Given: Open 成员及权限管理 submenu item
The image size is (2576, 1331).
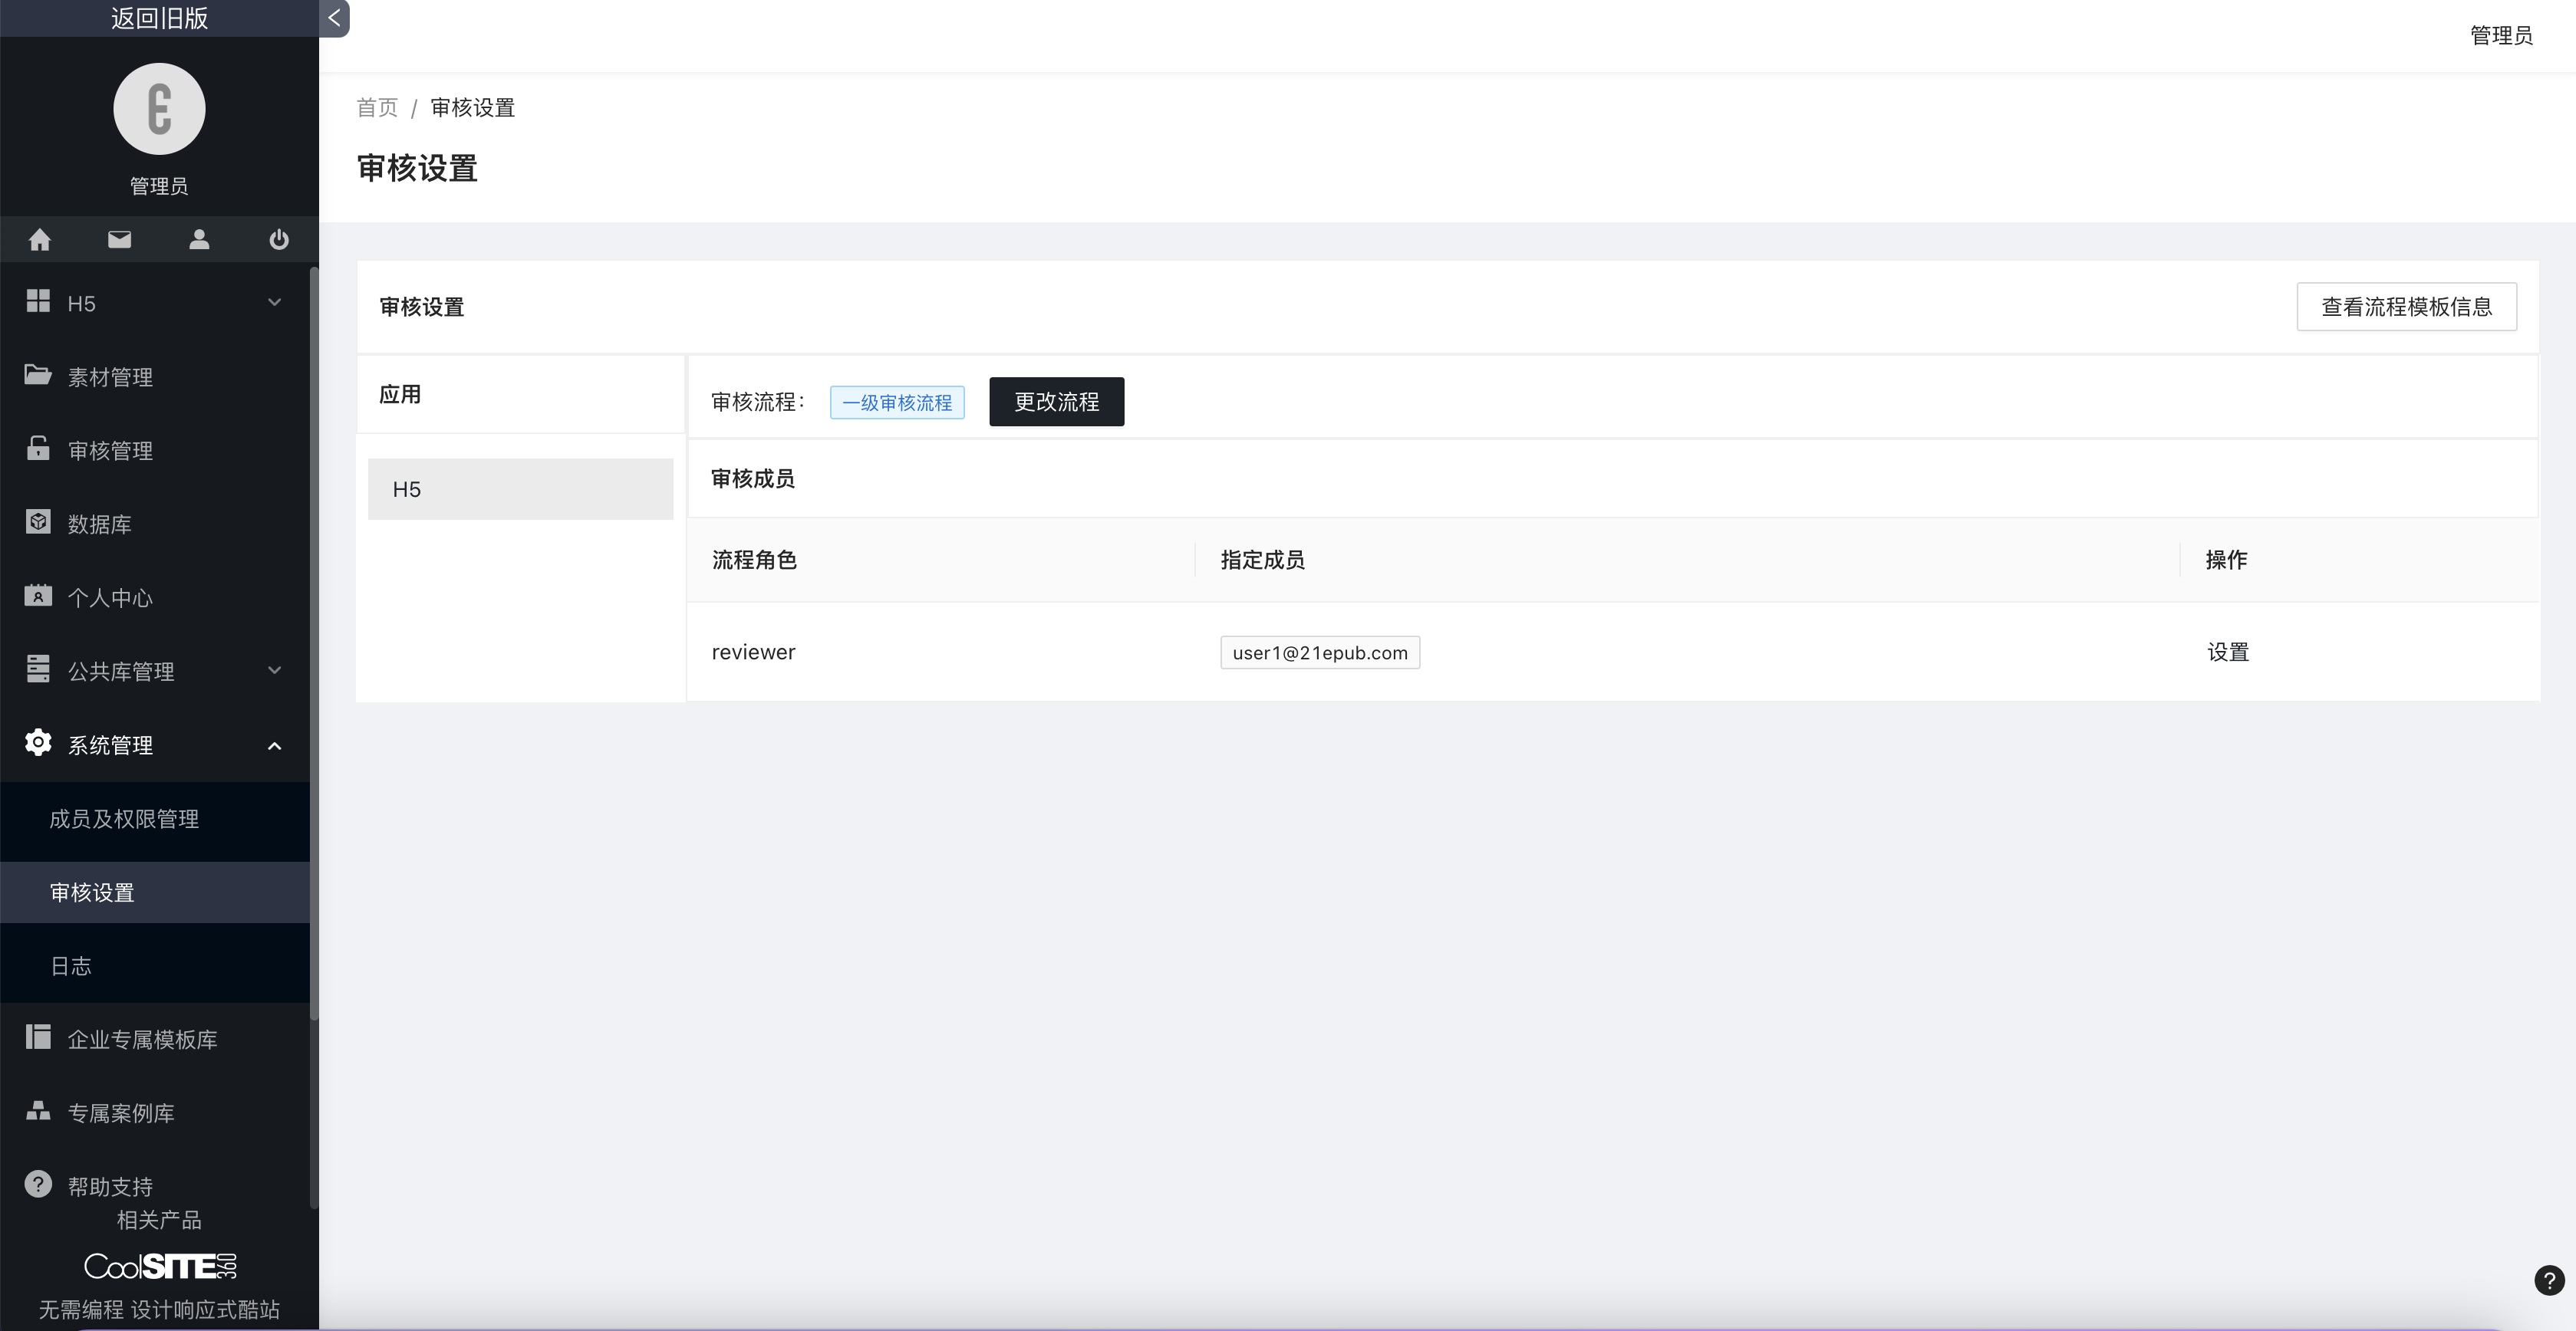Looking at the screenshot, I should coord(124,820).
